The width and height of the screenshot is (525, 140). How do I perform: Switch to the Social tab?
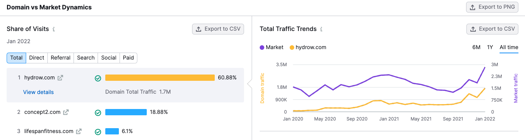pos(109,58)
